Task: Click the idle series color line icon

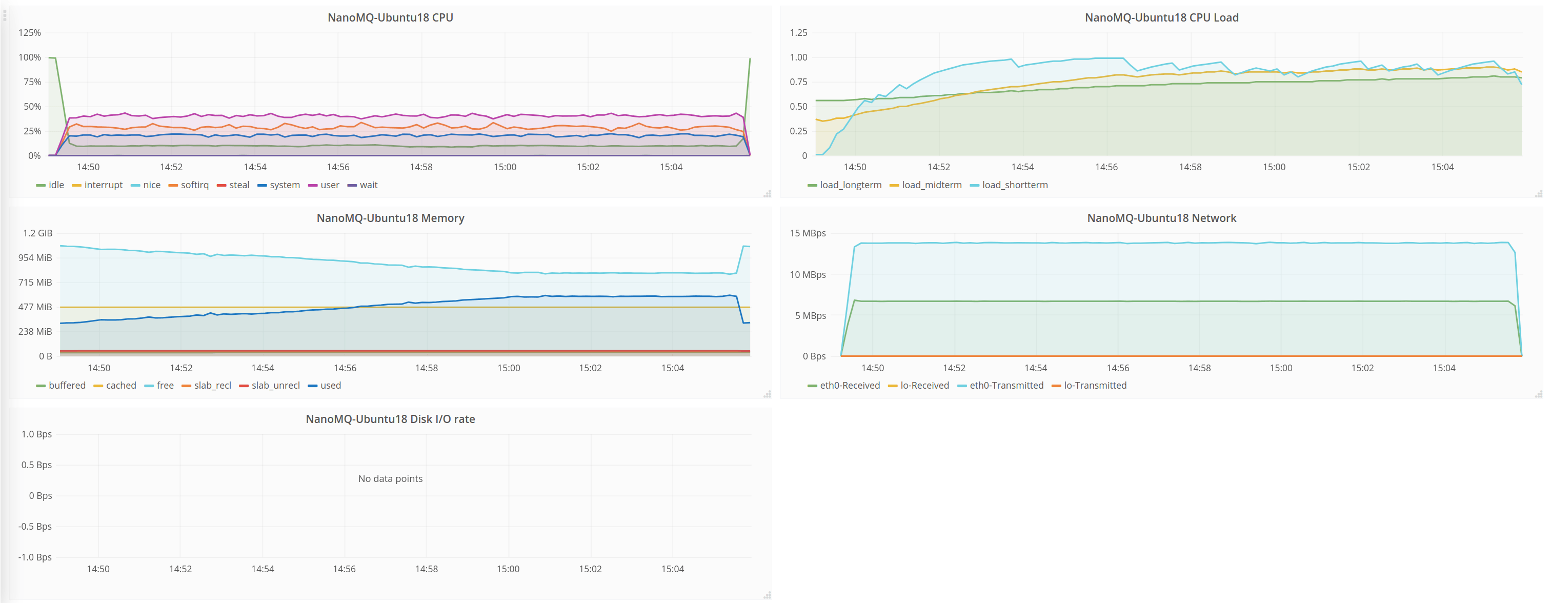Action: (x=41, y=186)
